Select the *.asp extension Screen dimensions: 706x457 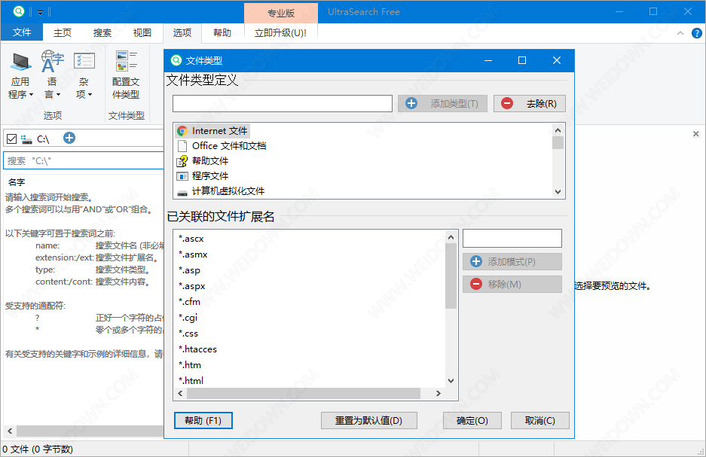point(189,270)
